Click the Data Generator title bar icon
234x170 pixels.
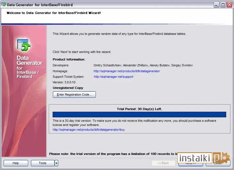[x=4, y=4]
